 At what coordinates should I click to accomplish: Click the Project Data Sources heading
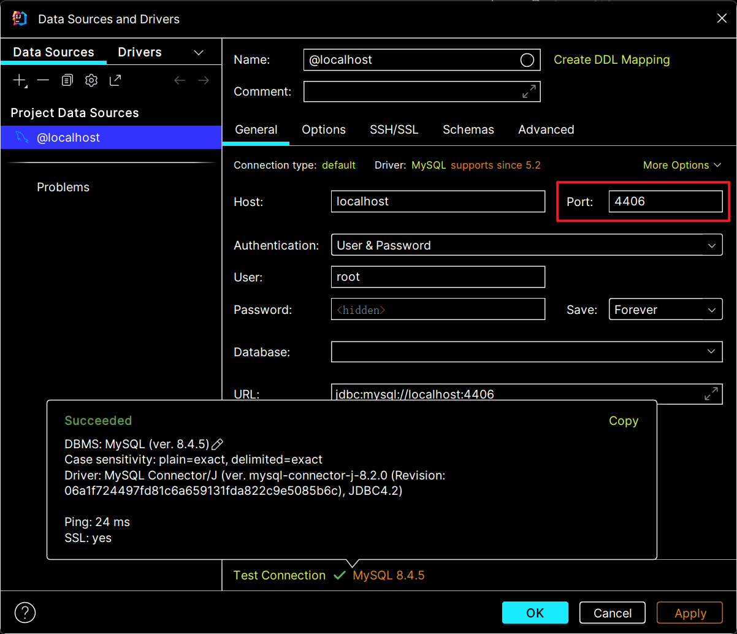tap(75, 113)
